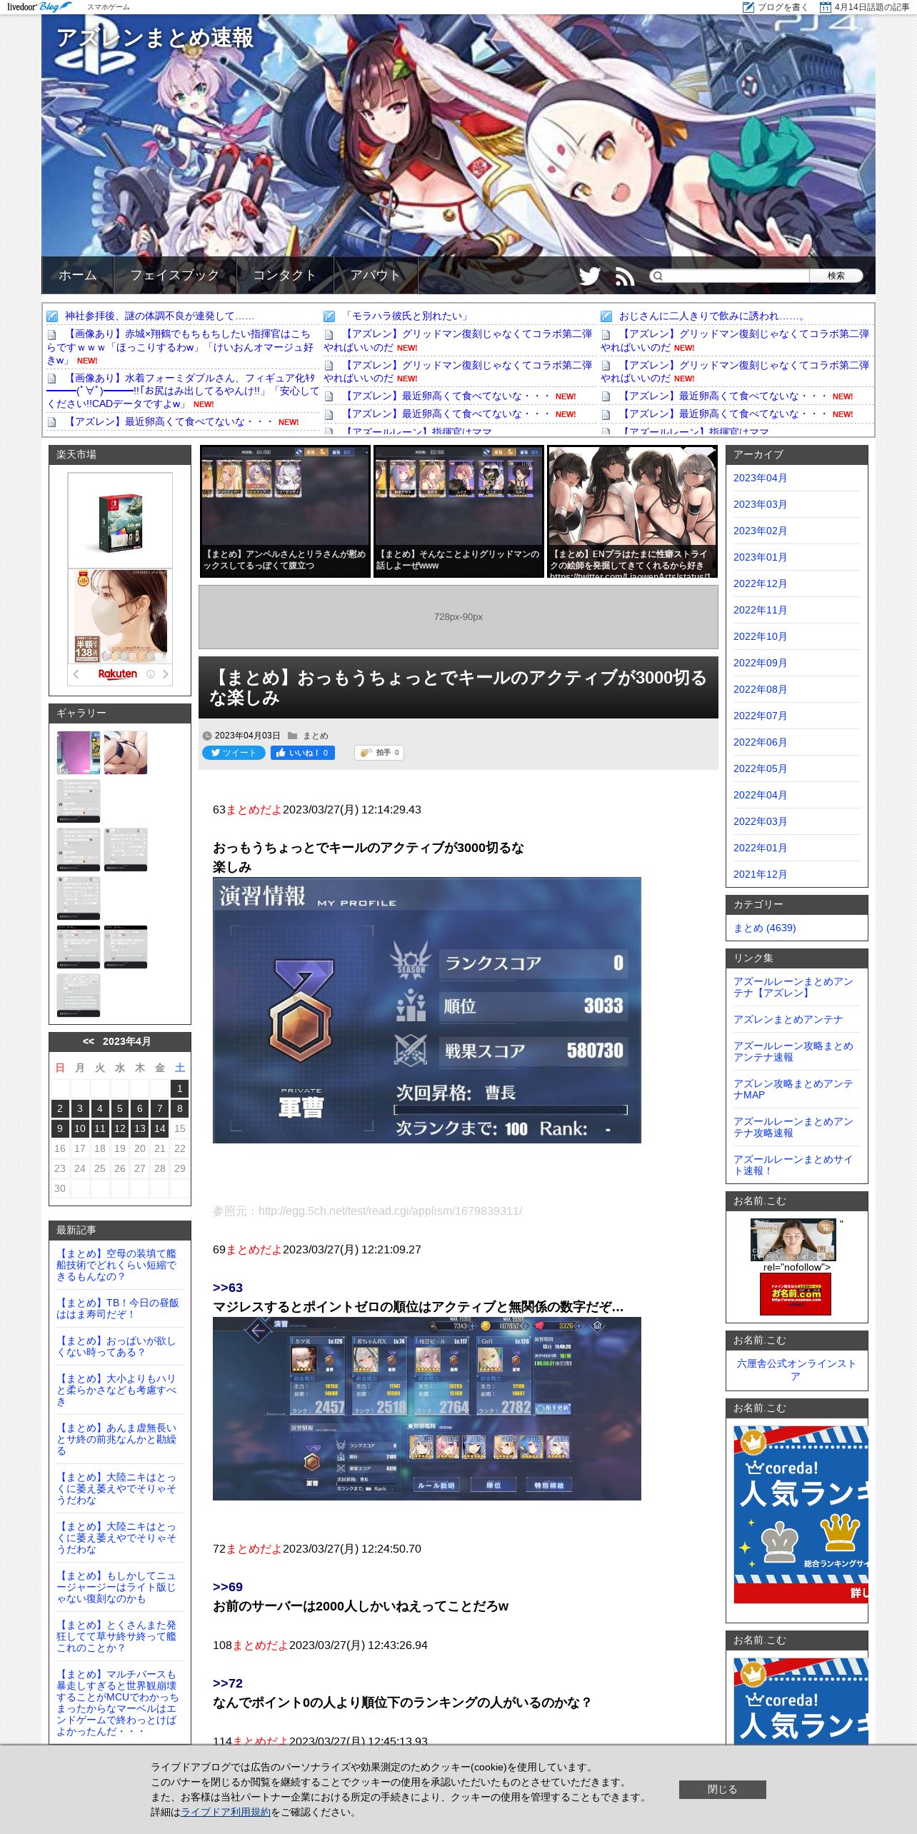The width and height of the screenshot is (917, 1834).
Task: Close the cookie banner with 閉じる
Action: [722, 1789]
